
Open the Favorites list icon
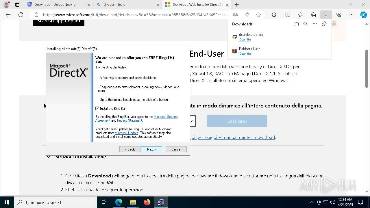pos(301,15)
